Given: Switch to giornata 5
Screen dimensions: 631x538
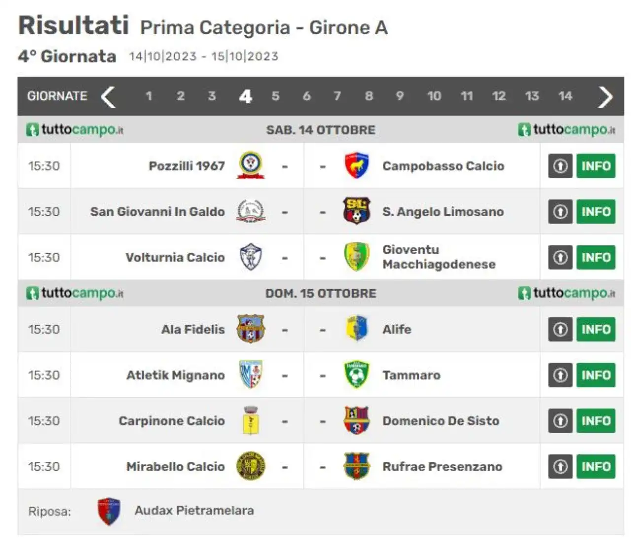Looking at the screenshot, I should pos(276,96).
